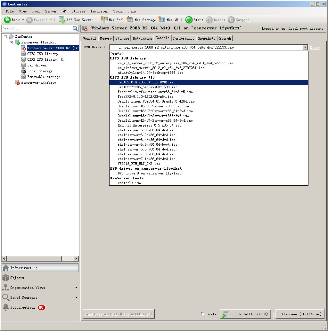Image resolution: width=328 pixels, height=331 pixels.
Task: Click the New Storage icon
Action: [x=130, y=19]
